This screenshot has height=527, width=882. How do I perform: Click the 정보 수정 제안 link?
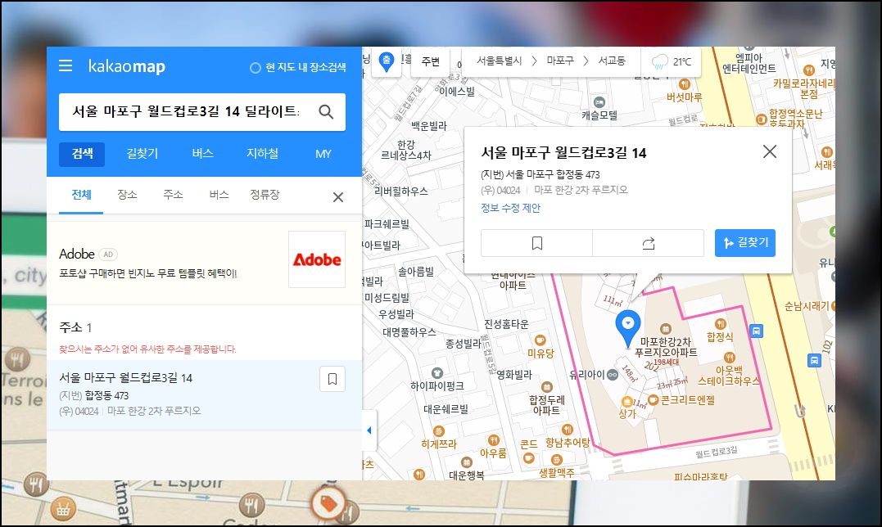(x=511, y=208)
